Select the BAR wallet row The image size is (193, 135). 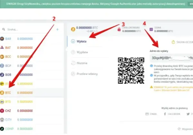32,39
